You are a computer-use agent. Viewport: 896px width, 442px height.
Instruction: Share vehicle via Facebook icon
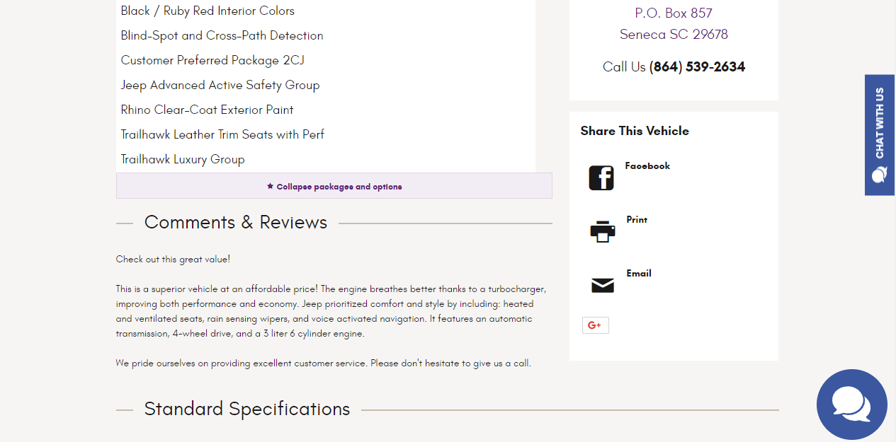[601, 178]
